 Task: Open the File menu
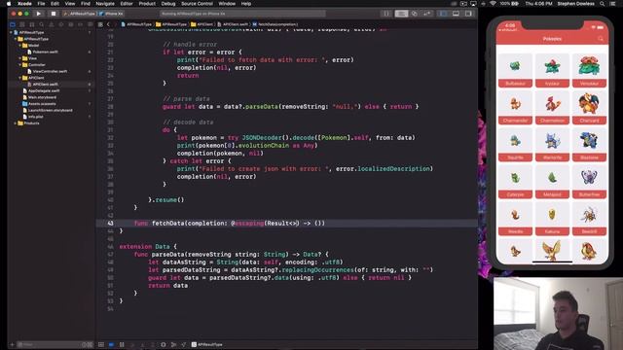click(x=41, y=4)
